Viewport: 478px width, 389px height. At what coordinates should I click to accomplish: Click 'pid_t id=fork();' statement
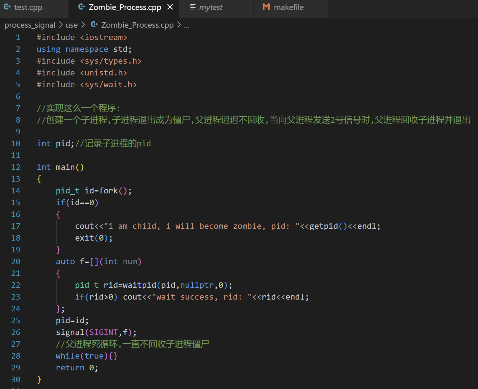tap(94, 191)
